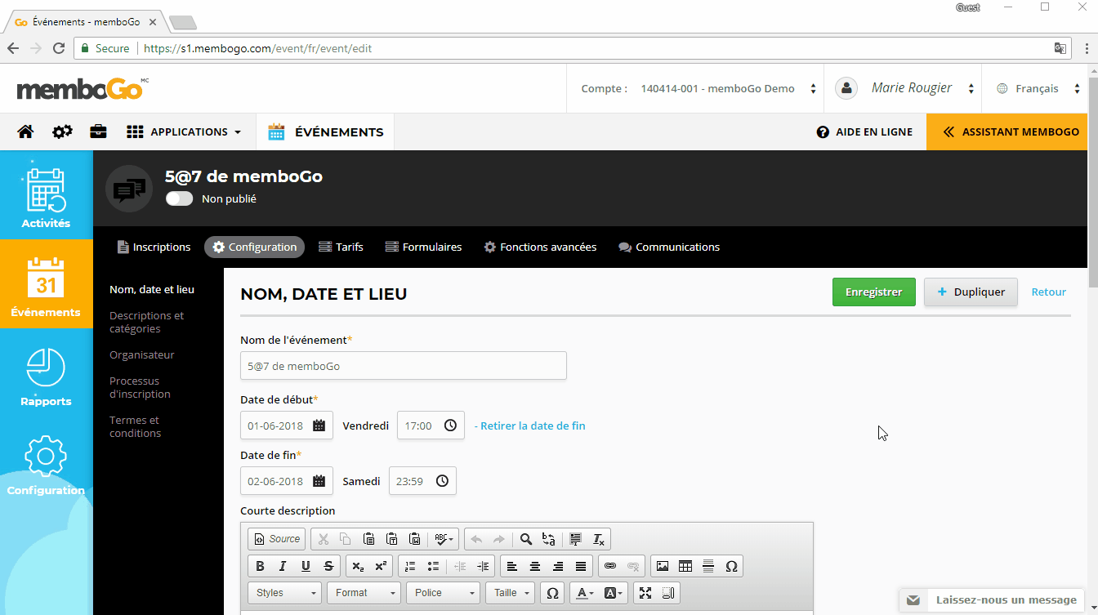Screen dimensions: 1098x615
Task: Switch to the Inscriptions tab
Action: [154, 247]
